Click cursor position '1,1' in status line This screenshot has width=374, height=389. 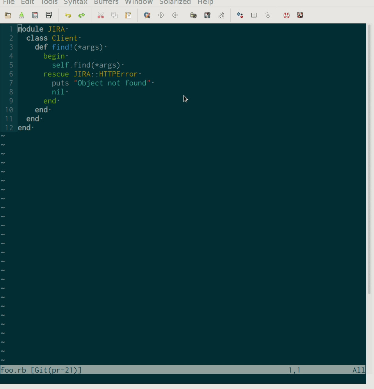coord(294,370)
